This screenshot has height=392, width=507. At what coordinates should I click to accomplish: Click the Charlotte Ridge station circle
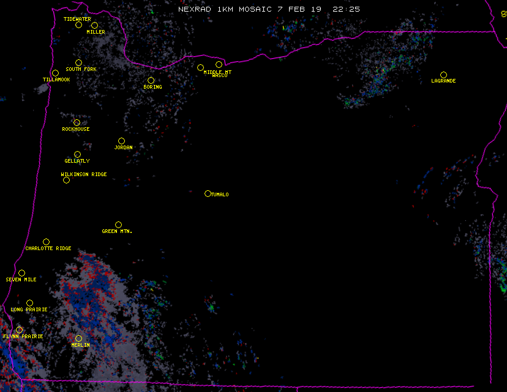(46, 242)
